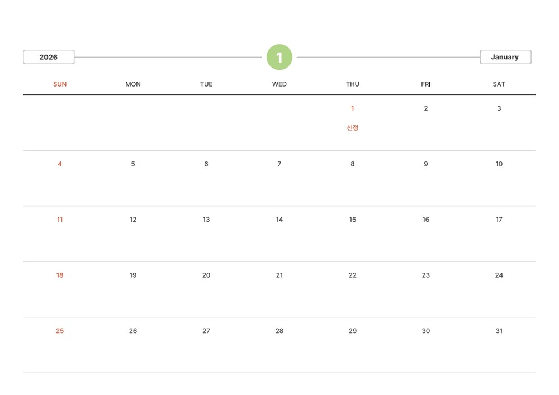Screen dimensions: 559x395
Task: Select the January month label box
Action: 505,57
